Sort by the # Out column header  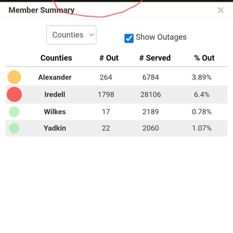coord(109,58)
